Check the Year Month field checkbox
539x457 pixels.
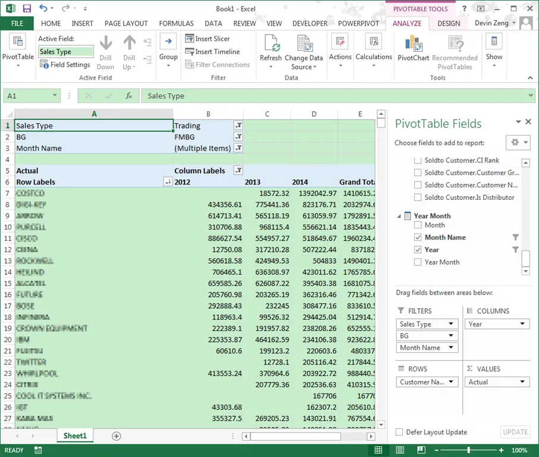pyautogui.click(x=418, y=262)
